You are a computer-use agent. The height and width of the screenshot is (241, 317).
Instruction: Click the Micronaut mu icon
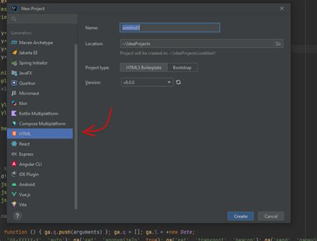(x=14, y=93)
